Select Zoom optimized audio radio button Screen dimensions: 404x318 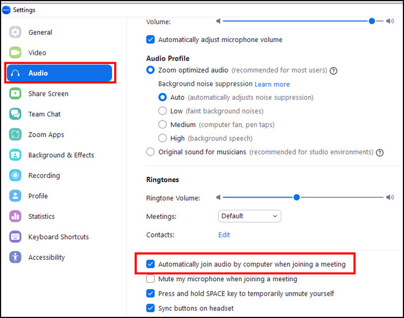[x=151, y=70]
